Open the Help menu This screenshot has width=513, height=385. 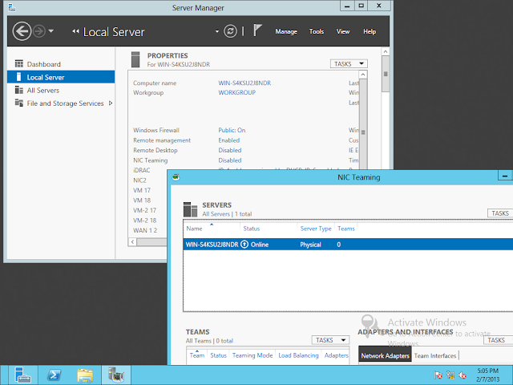370,31
